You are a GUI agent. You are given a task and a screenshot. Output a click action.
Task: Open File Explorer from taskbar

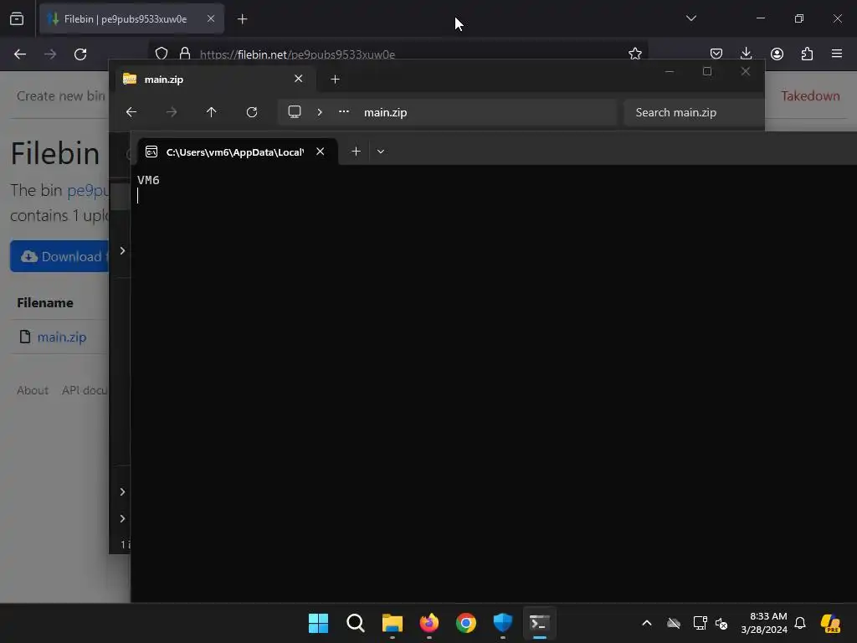(x=393, y=623)
